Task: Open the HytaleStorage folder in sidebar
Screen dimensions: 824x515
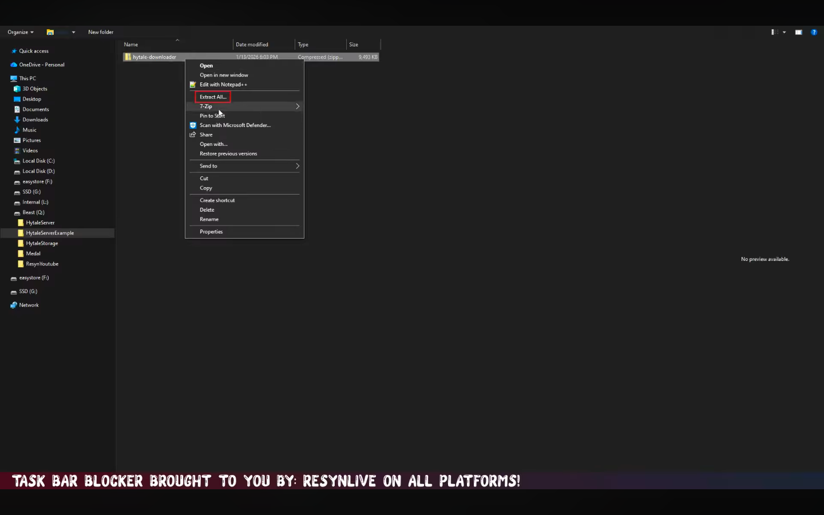Action: 42,243
